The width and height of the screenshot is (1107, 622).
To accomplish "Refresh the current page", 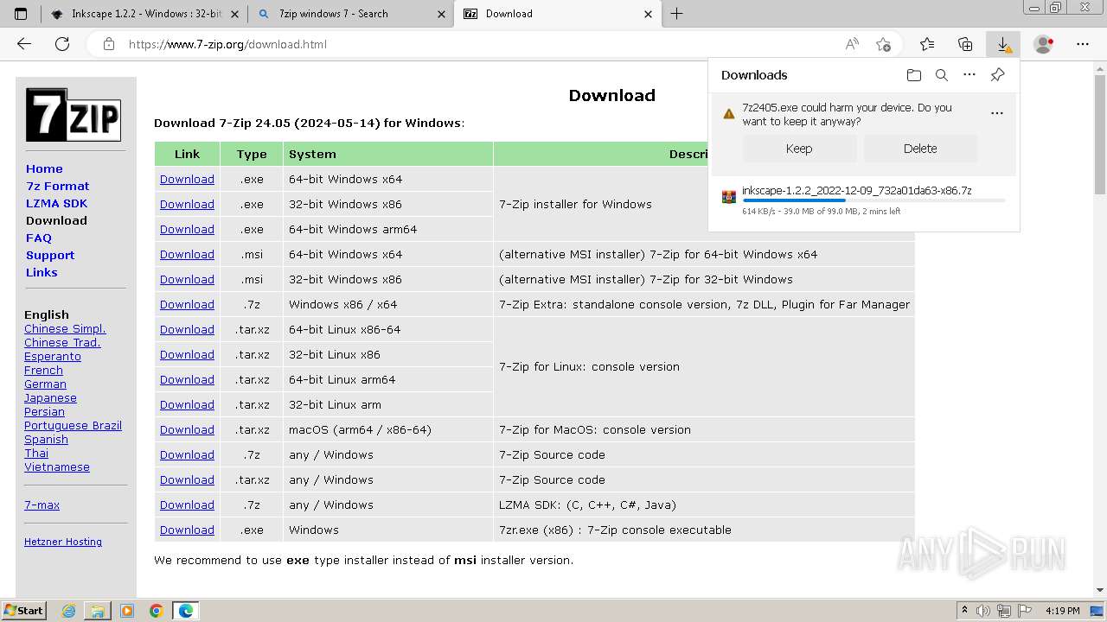I will point(62,44).
